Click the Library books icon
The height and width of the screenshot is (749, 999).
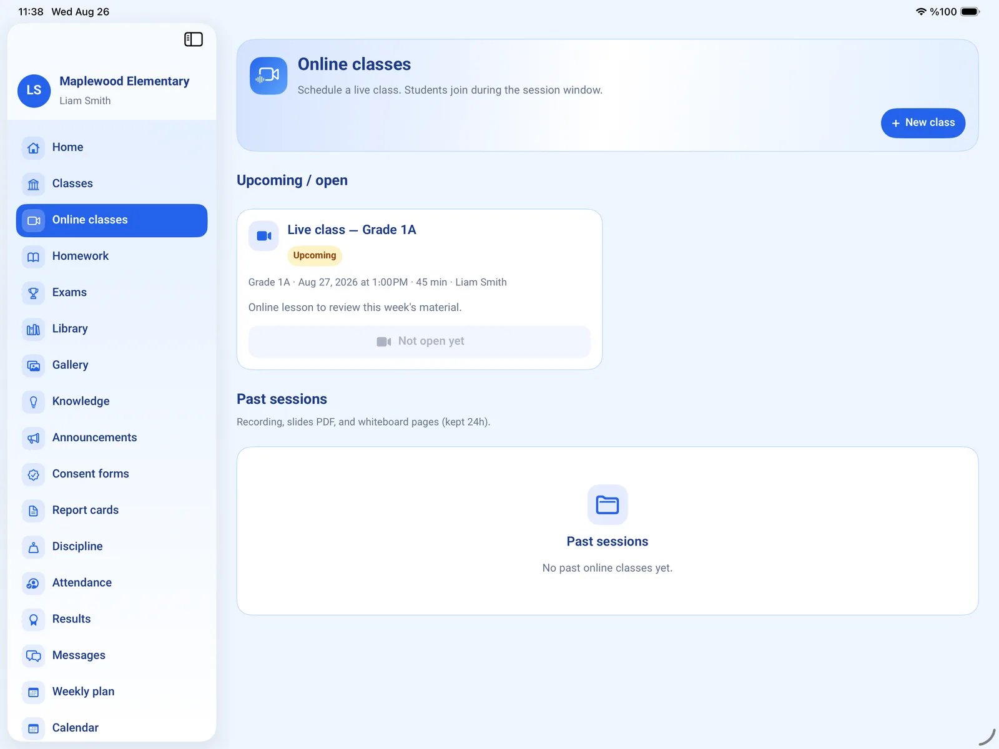(34, 329)
